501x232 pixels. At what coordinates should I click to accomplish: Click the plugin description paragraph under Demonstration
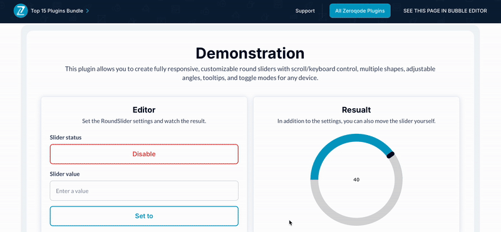tap(250, 73)
